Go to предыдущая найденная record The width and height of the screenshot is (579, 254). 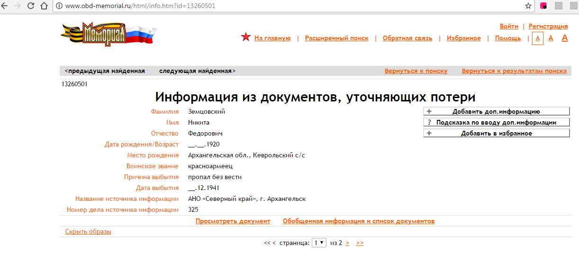click(105, 71)
